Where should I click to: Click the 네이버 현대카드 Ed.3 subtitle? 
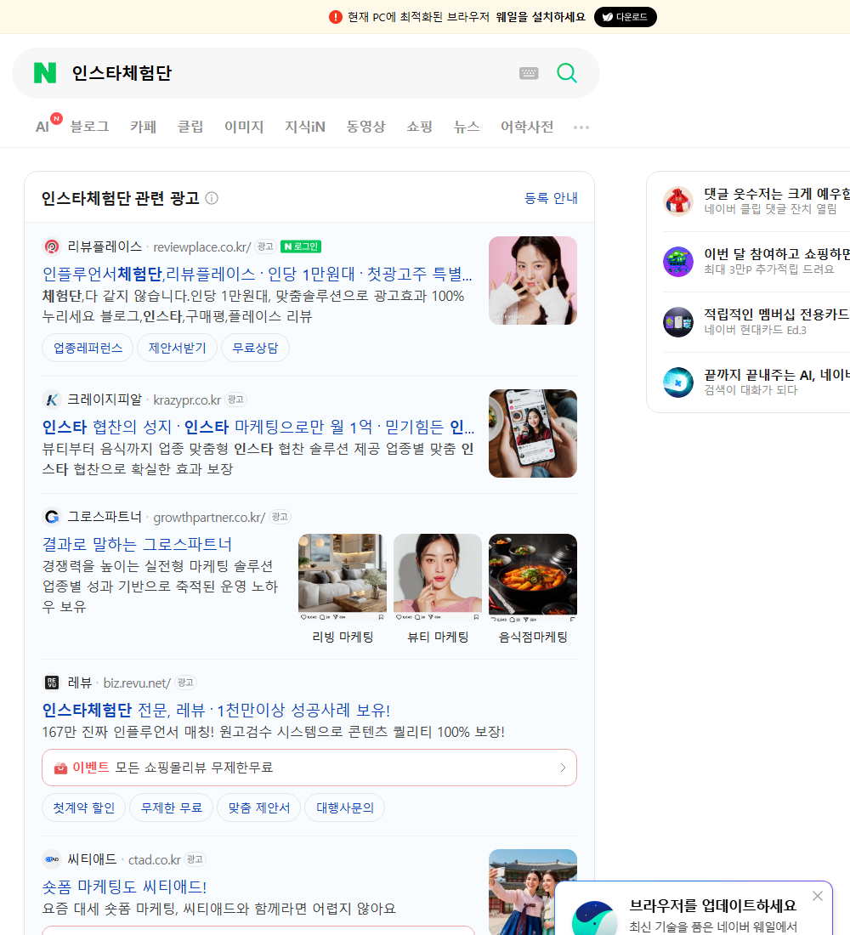(x=755, y=330)
